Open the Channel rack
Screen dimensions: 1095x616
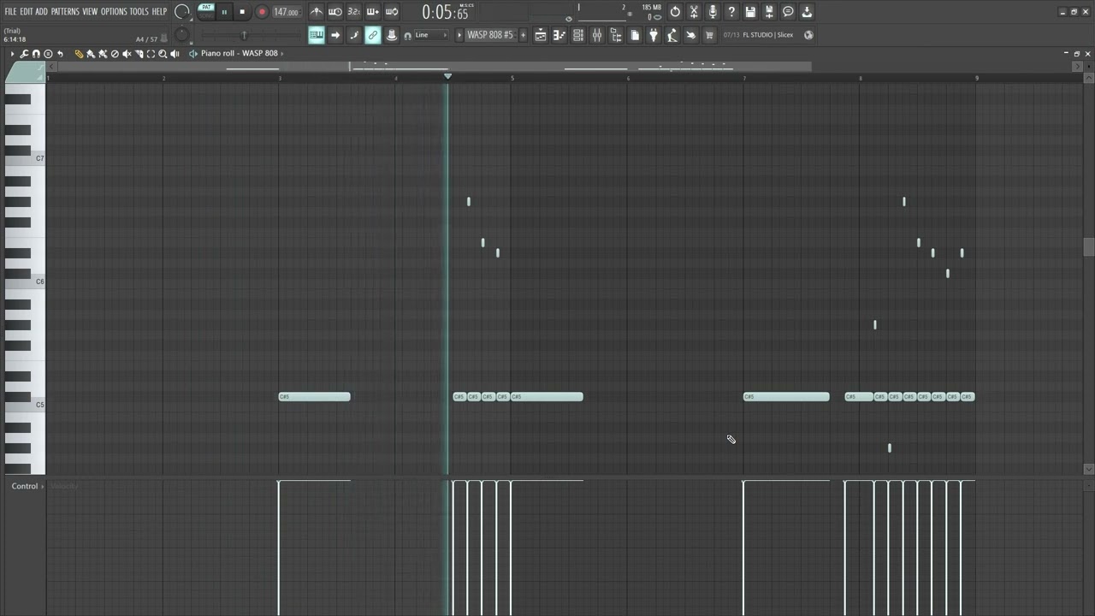tap(578, 35)
